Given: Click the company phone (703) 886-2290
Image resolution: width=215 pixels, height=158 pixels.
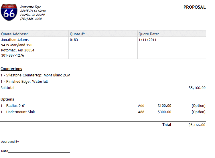Looking at the screenshot, I should (x=31, y=19).
